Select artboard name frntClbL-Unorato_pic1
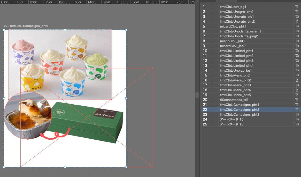 [237, 17]
